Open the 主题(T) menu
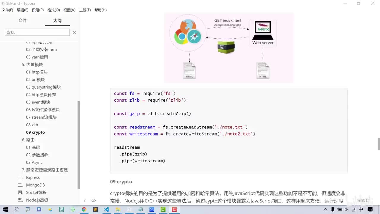 [85, 10]
